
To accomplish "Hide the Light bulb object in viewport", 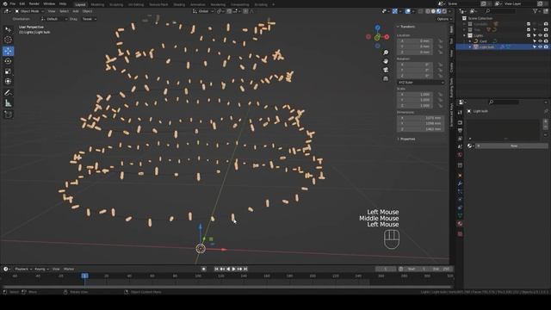I will [x=540, y=46].
